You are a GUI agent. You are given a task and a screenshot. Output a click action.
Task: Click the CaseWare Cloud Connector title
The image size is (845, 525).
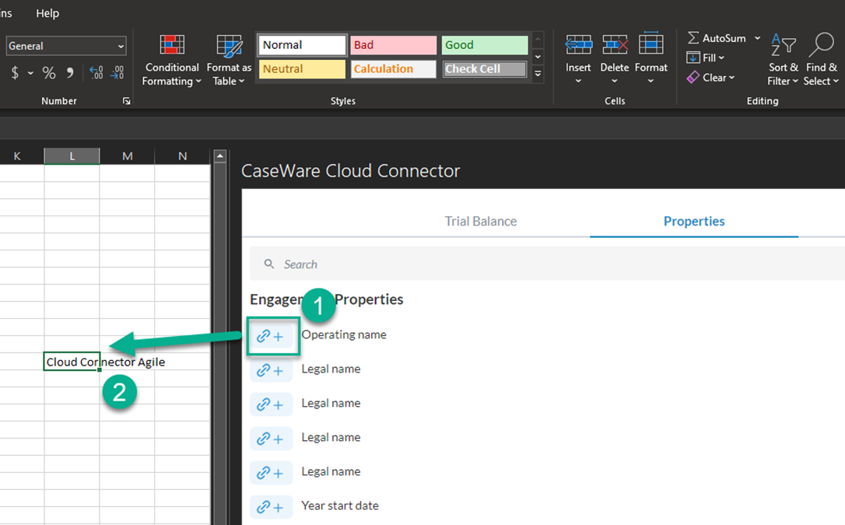[350, 170]
